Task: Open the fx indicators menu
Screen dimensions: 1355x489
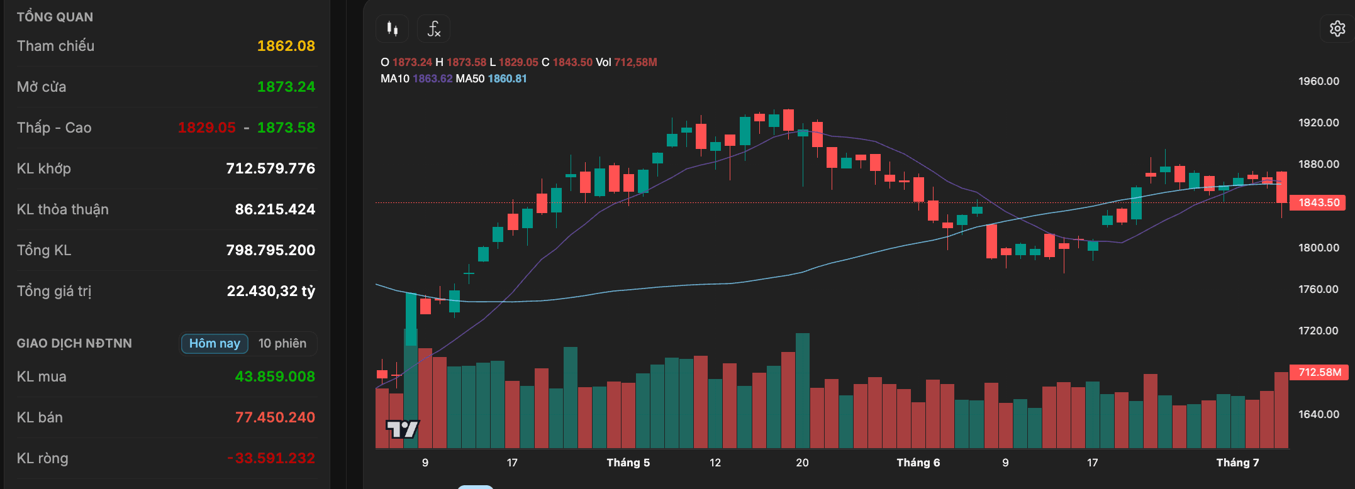Action: coord(433,28)
